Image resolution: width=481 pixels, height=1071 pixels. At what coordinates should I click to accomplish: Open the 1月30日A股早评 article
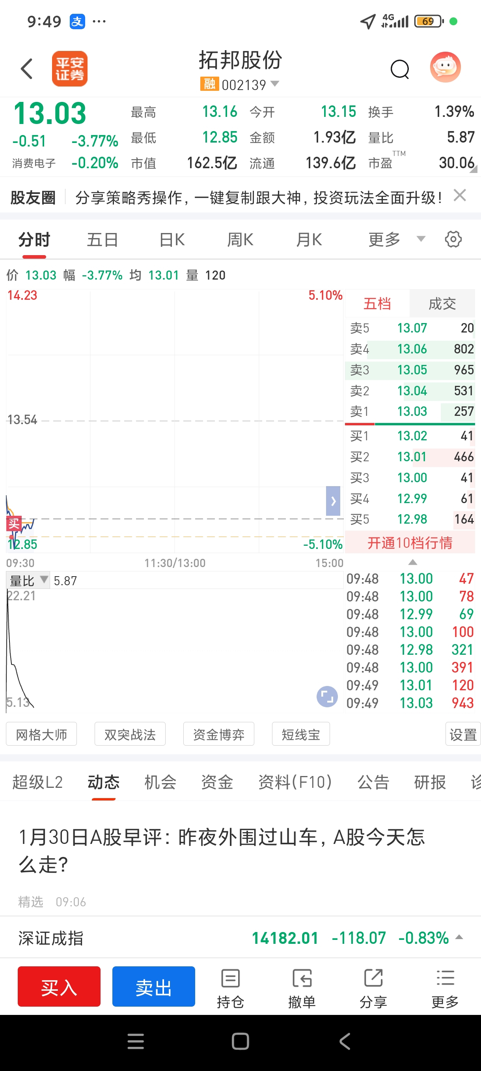pos(222,851)
